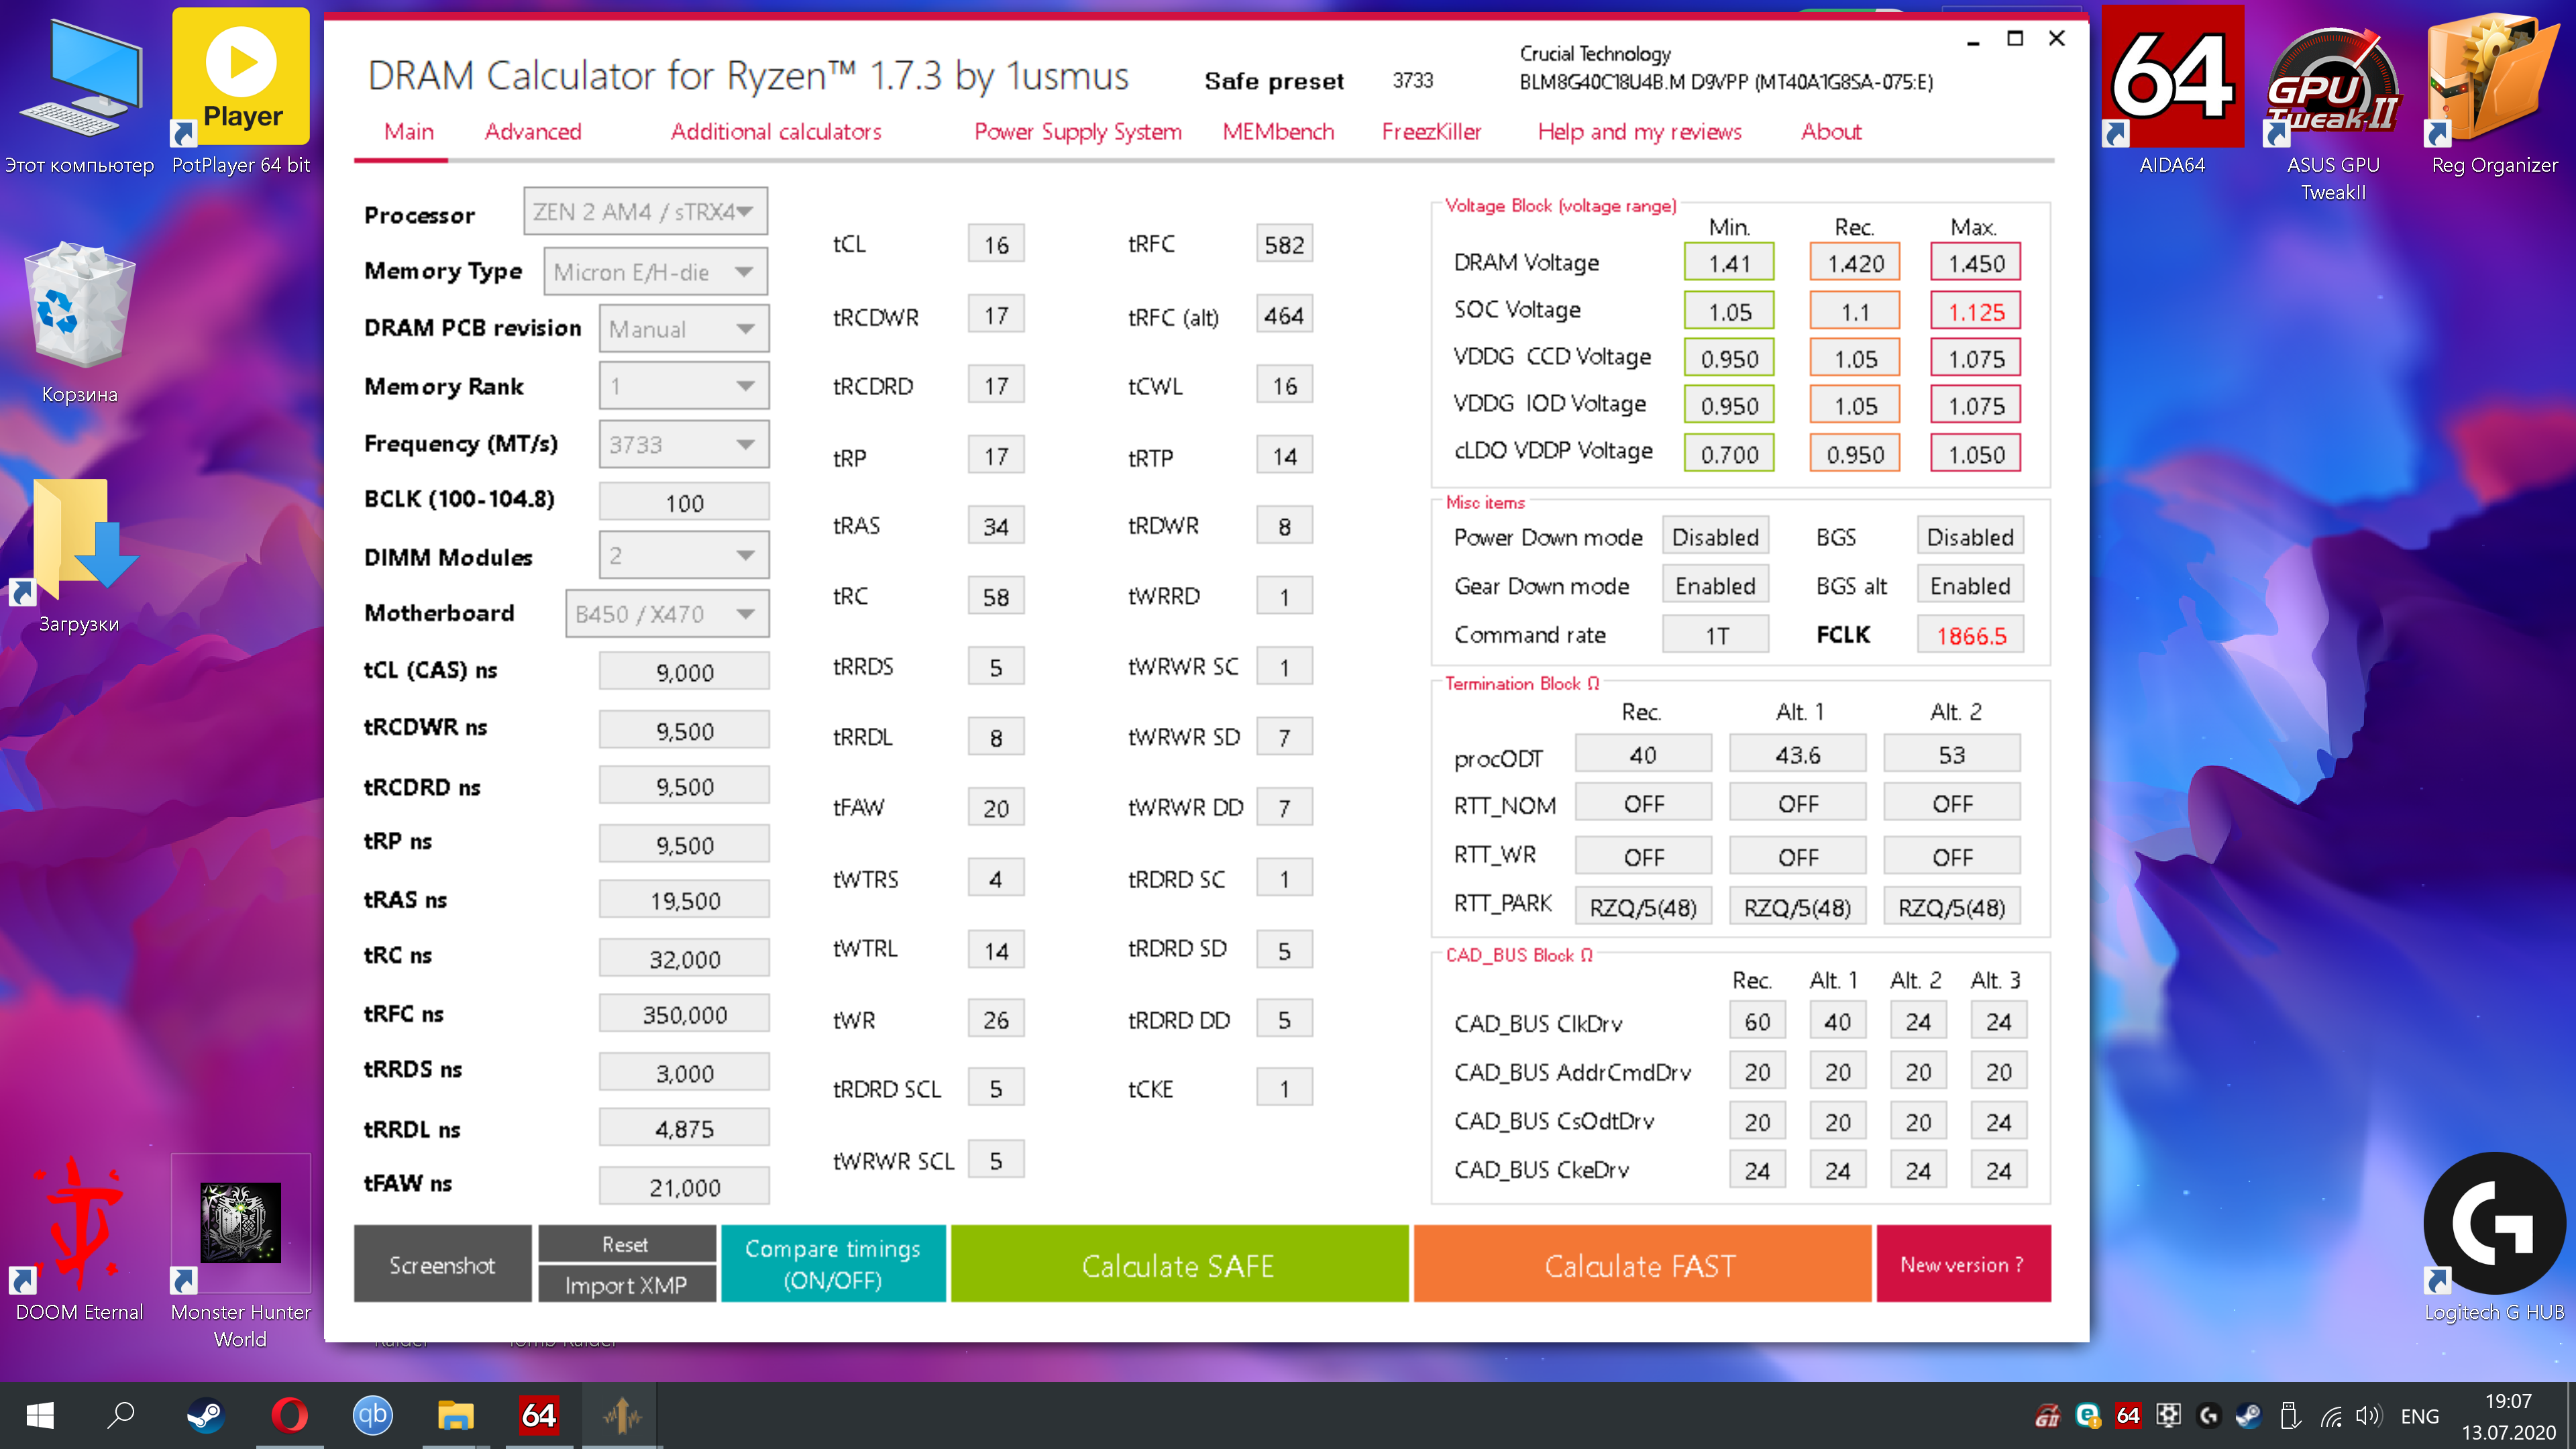Open qBittorrent from the taskbar
This screenshot has width=2576, height=1449.
tap(372, 1415)
